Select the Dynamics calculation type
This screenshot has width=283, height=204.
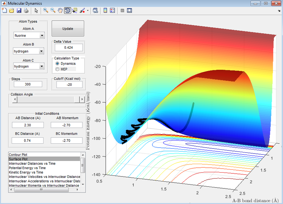tap(57, 64)
